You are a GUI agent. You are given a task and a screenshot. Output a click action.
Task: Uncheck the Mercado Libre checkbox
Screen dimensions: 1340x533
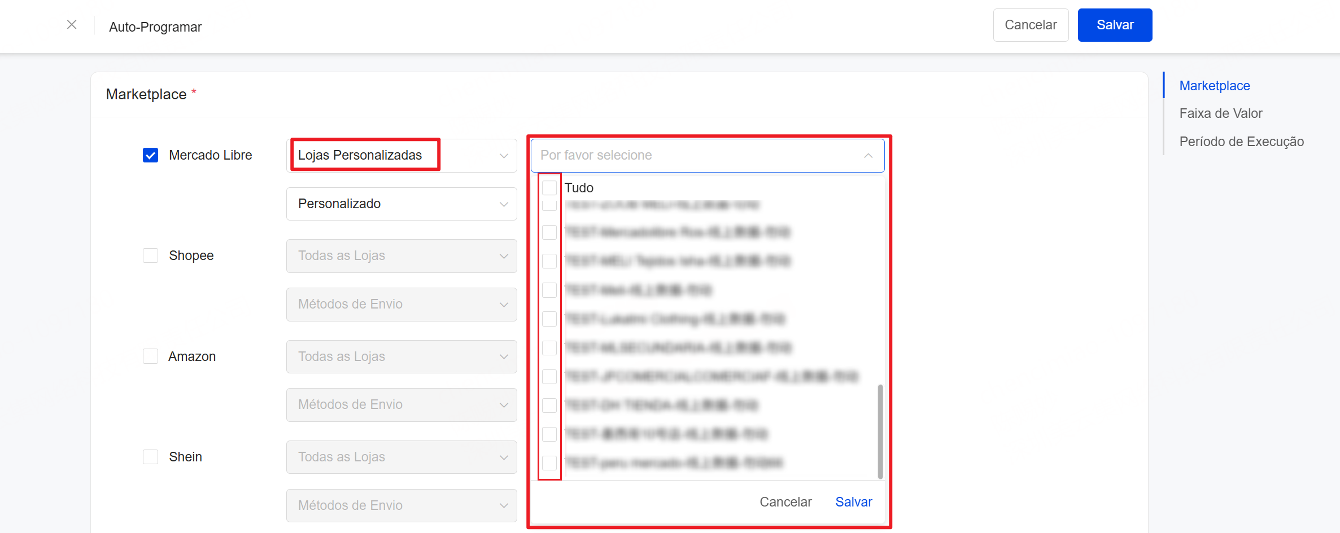(x=150, y=155)
